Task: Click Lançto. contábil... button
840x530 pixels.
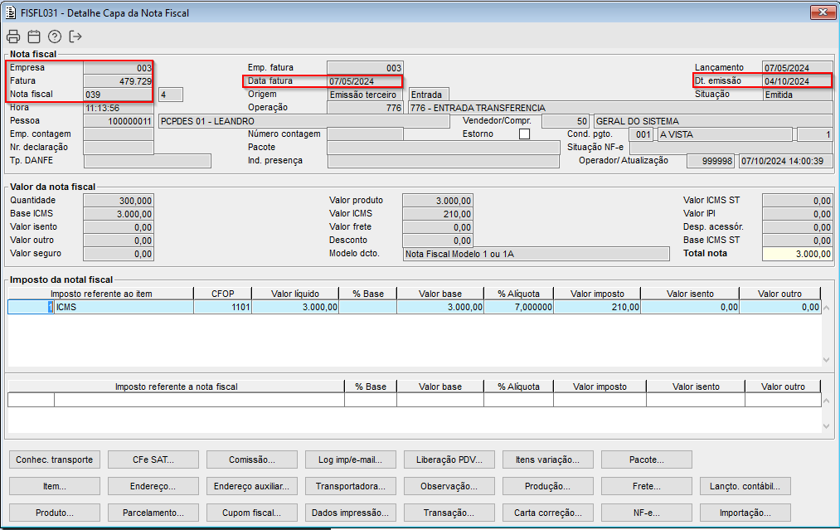Action: click(745, 486)
